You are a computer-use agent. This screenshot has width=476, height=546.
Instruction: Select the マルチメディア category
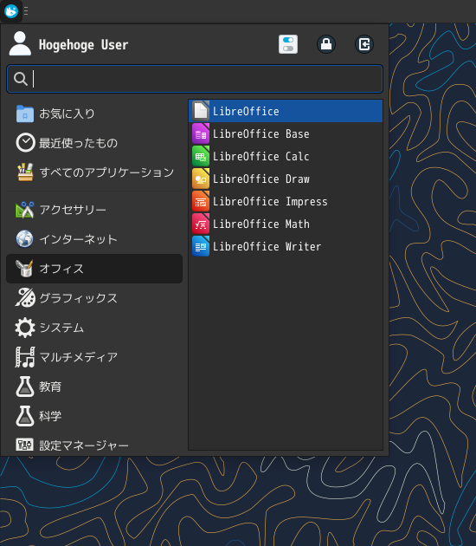(94, 357)
